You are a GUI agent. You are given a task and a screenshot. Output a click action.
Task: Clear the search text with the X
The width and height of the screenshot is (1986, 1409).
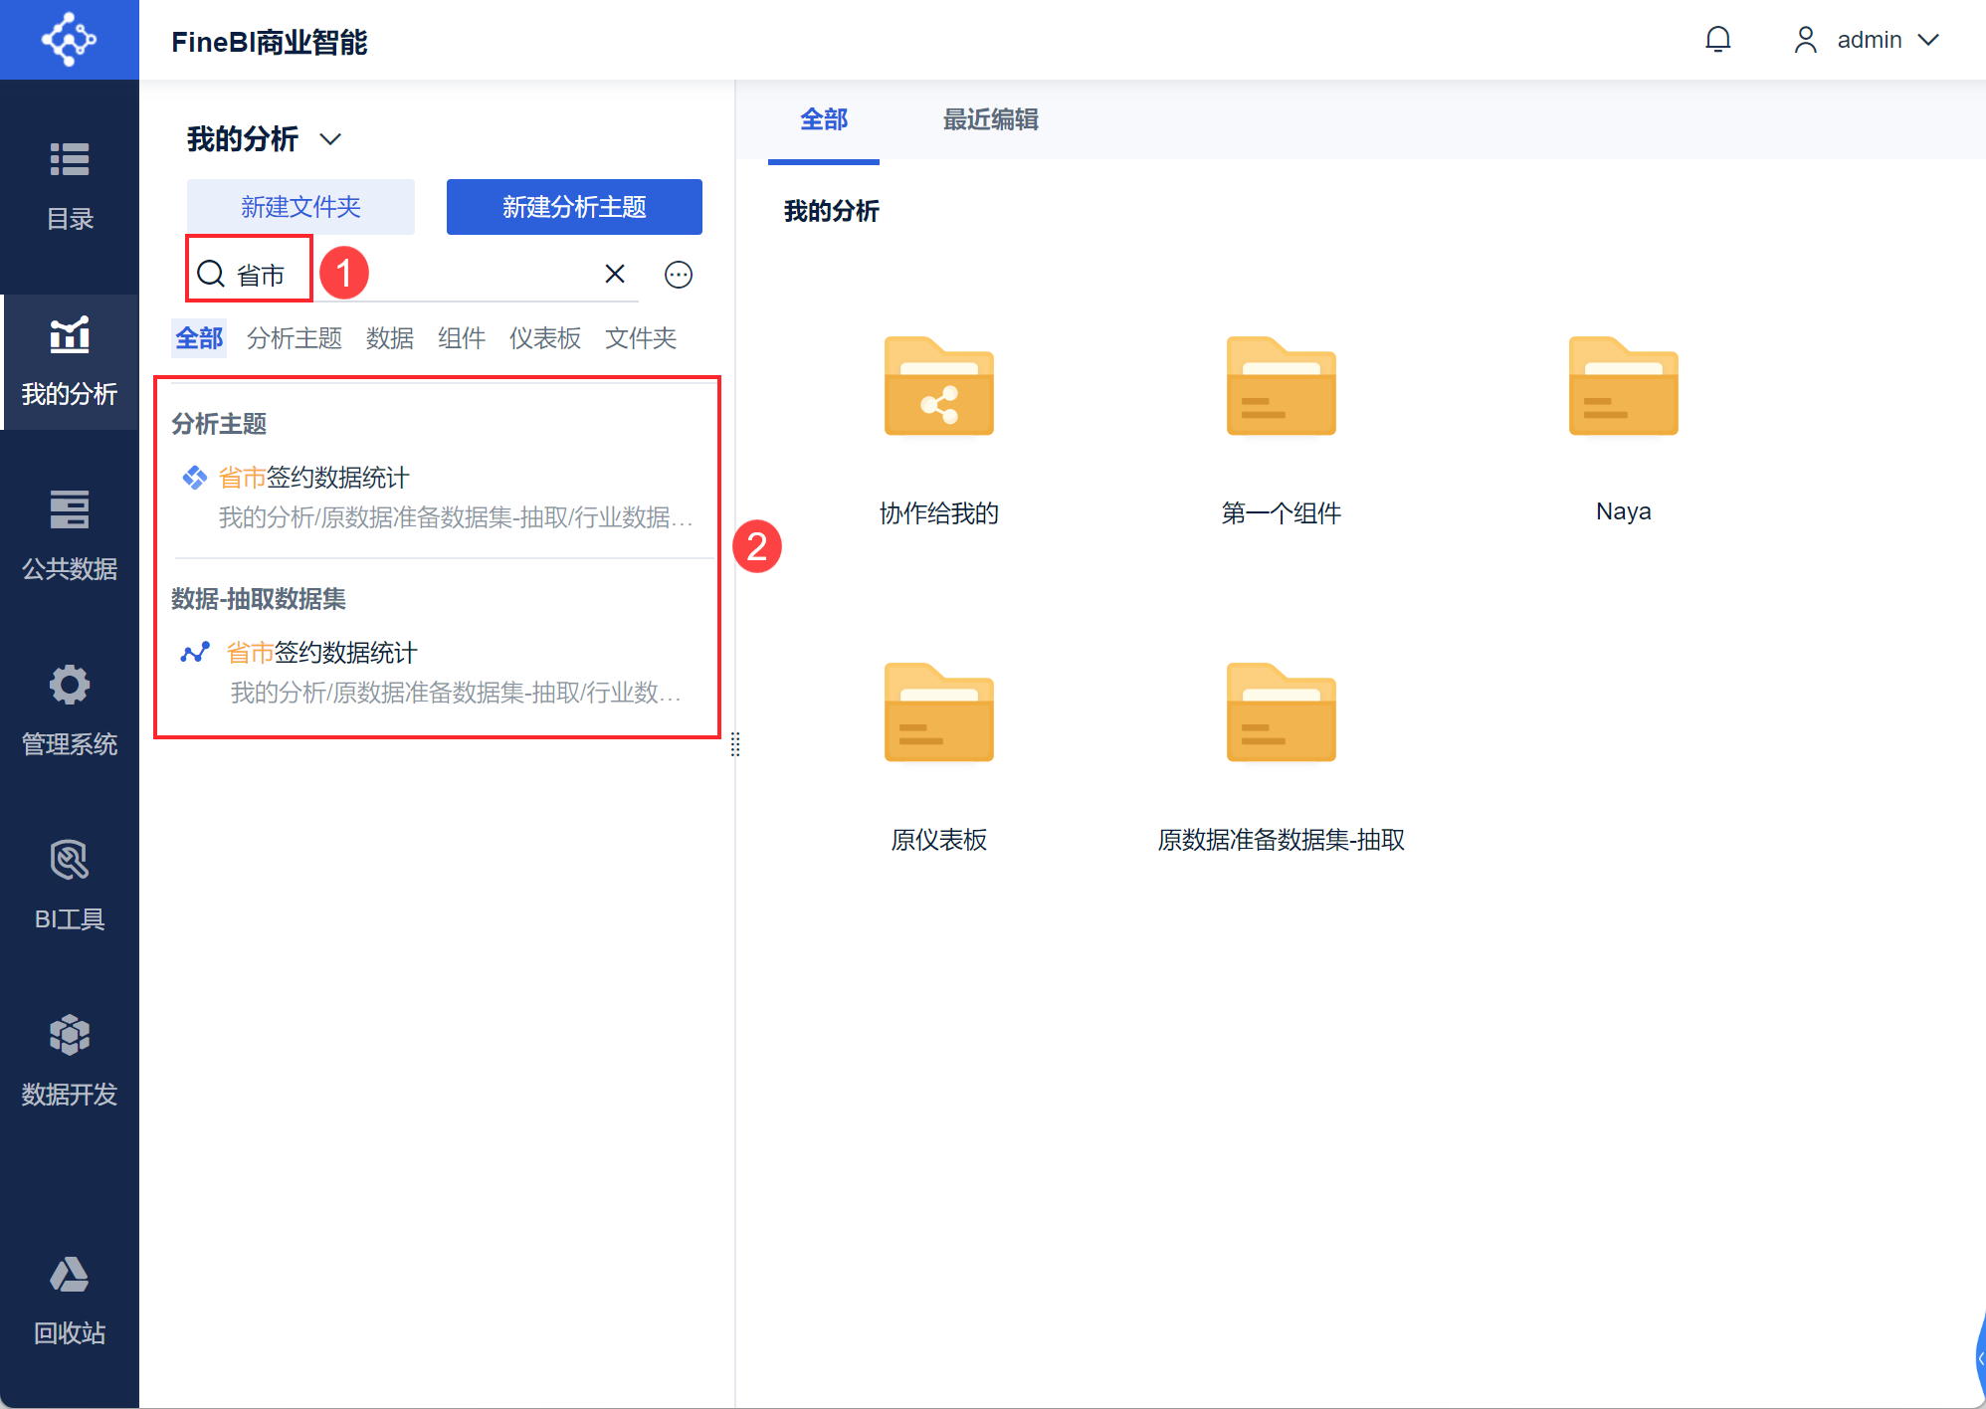pyautogui.click(x=615, y=274)
